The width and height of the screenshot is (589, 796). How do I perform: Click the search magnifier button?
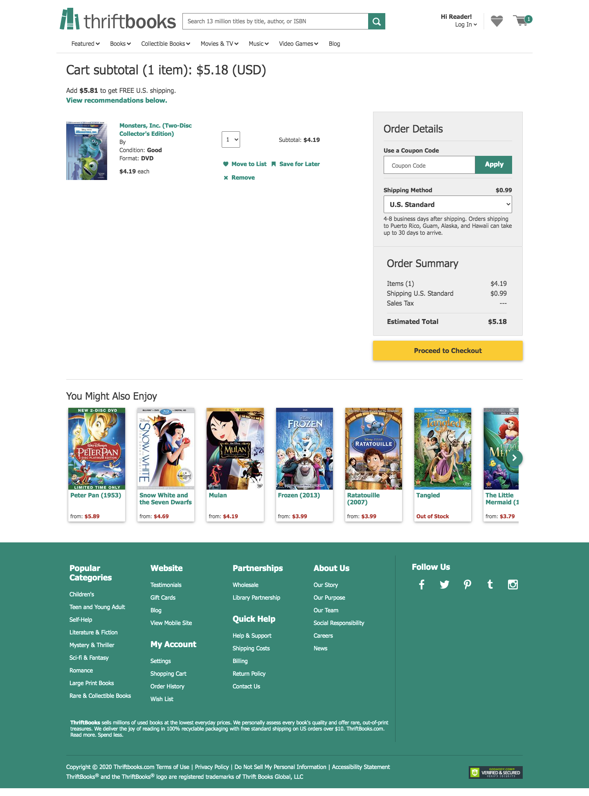tap(377, 21)
